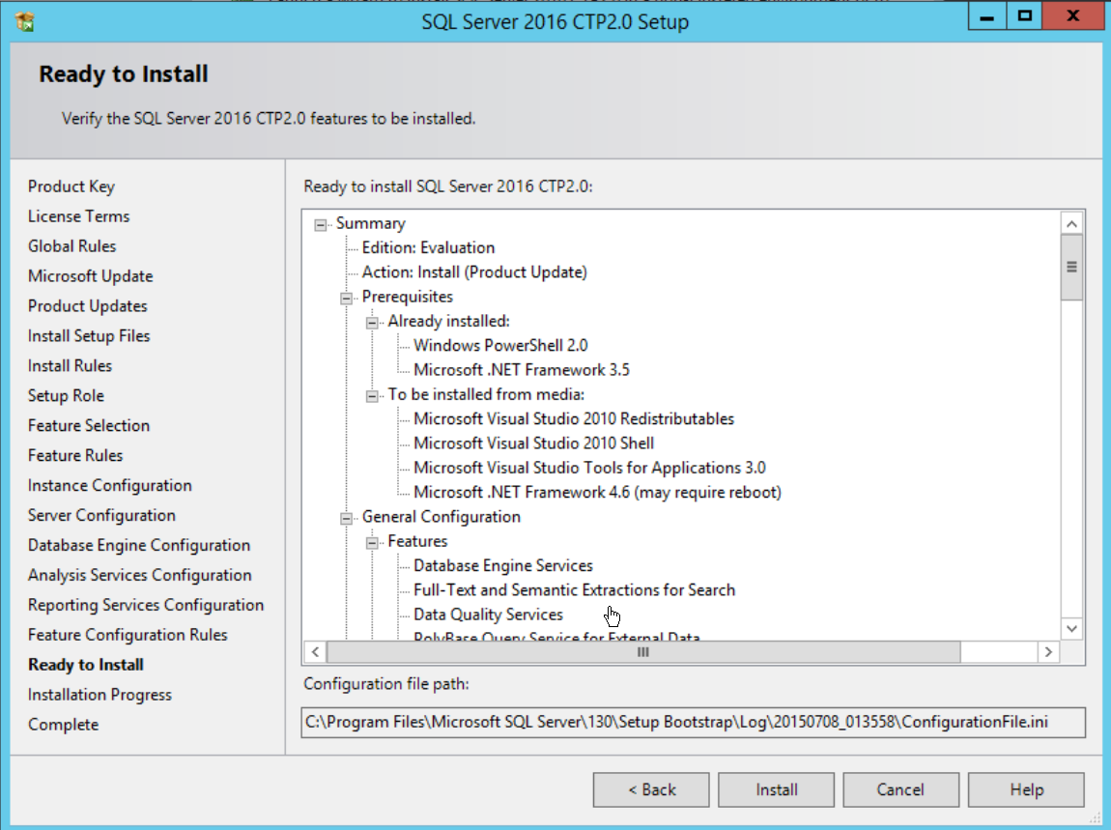Select Complete step in sidebar

tap(63, 725)
